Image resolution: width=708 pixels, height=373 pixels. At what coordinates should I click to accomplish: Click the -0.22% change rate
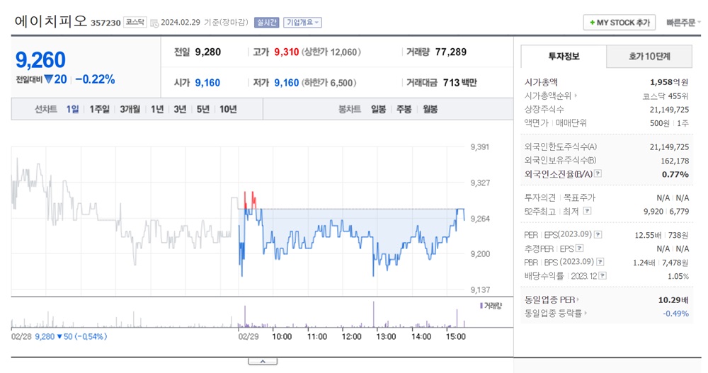click(x=95, y=79)
